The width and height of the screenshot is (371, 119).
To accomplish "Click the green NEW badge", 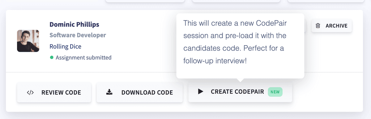I will coord(275,92).
